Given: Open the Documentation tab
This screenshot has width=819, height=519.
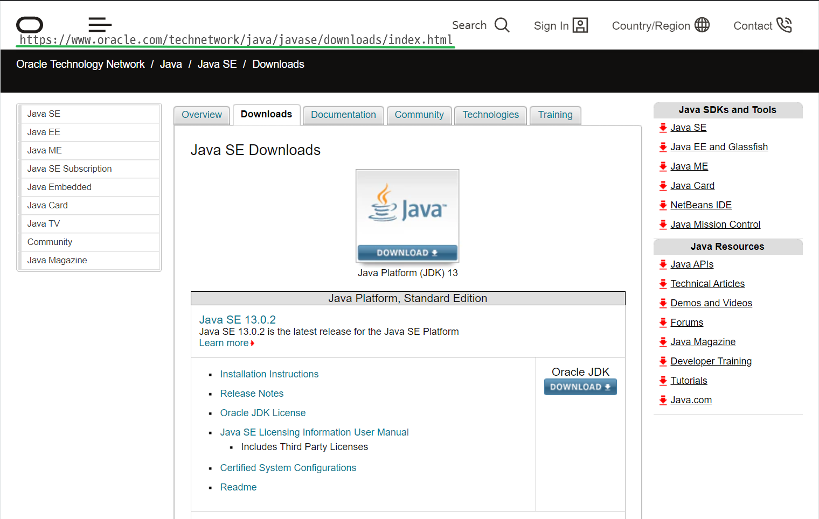Looking at the screenshot, I should click(343, 115).
